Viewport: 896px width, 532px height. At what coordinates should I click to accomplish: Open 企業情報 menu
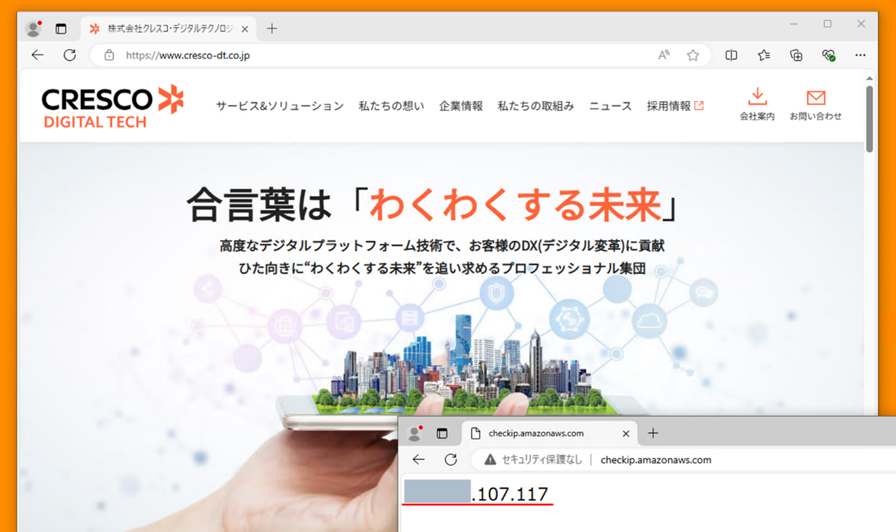coord(461,106)
